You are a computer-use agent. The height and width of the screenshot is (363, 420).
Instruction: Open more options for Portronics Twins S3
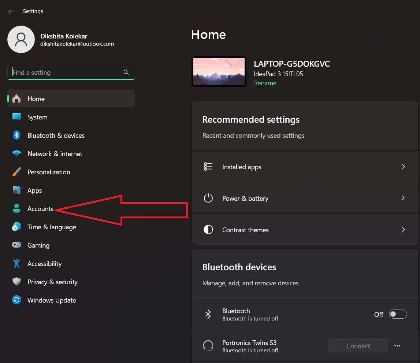coord(397,345)
